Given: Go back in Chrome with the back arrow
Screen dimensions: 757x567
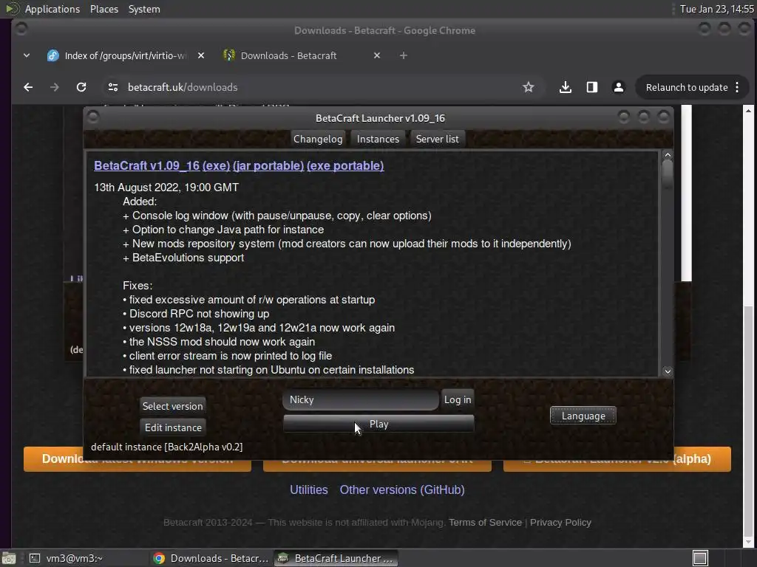Looking at the screenshot, I should (28, 87).
